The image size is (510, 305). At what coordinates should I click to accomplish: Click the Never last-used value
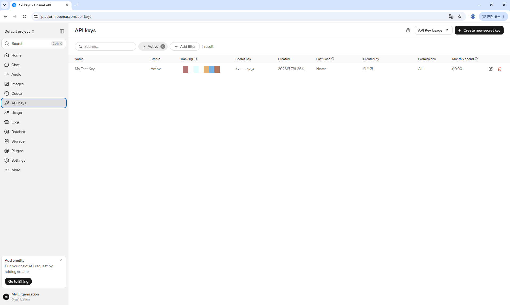click(321, 69)
